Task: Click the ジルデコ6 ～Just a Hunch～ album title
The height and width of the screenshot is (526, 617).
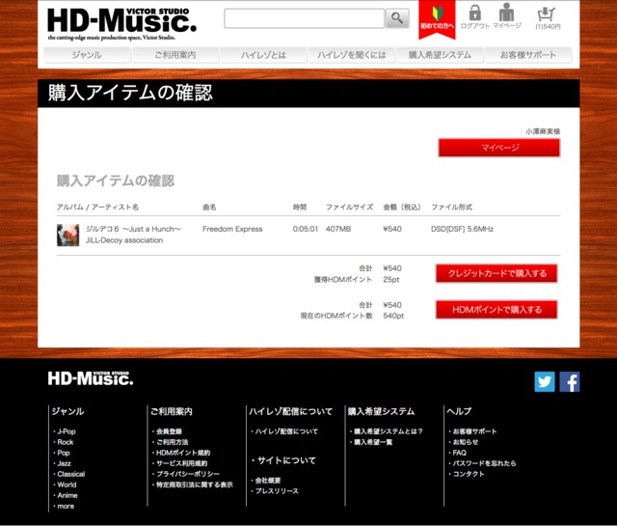Action: [133, 229]
